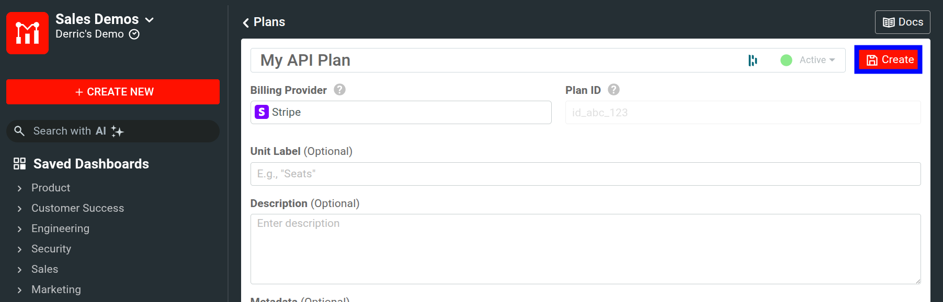The height and width of the screenshot is (302, 943).
Task: Open the Sales Demos workspace switcher
Action: click(x=150, y=19)
